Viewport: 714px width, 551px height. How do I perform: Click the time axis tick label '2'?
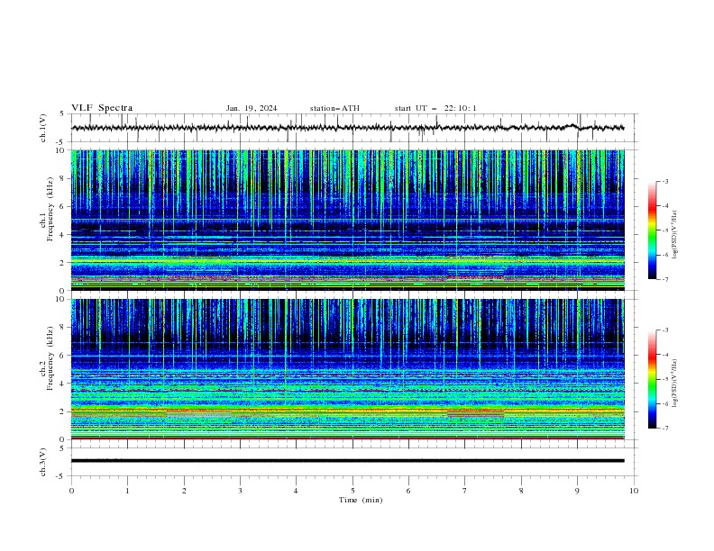click(x=184, y=491)
